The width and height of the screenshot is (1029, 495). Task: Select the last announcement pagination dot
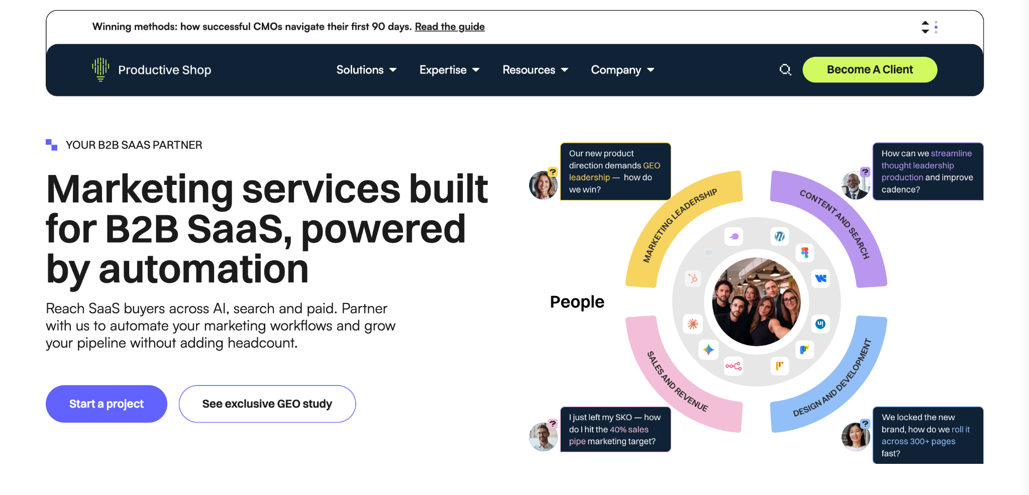click(x=936, y=32)
